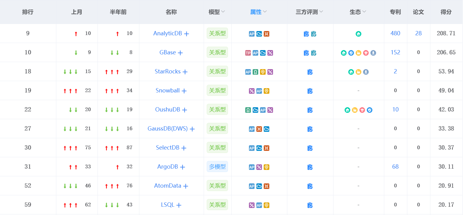Screen dimensions: 463x215
Task: Open the 三方评测 column filter dropdown
Action: (321, 12)
